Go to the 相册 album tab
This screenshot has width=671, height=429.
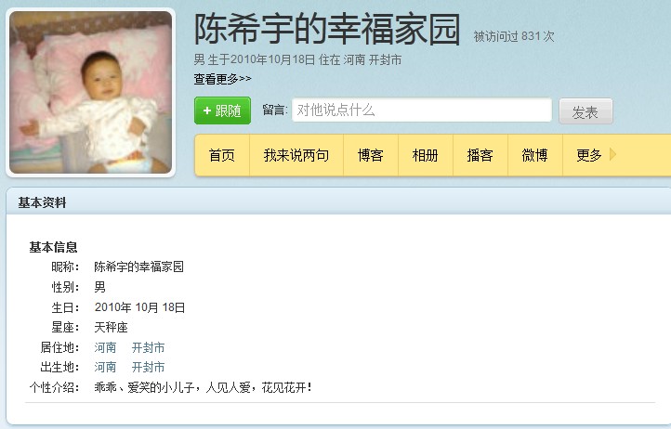tap(426, 155)
